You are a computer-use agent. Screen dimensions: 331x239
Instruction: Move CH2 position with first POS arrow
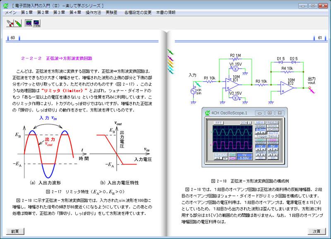click(x=271, y=155)
